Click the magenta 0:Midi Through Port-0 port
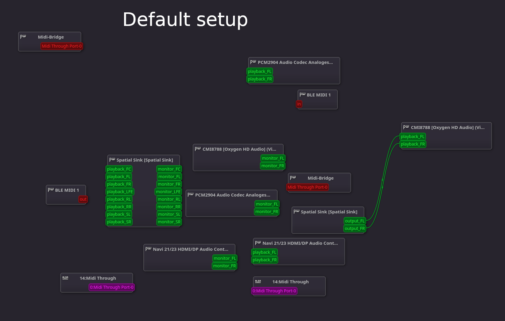The image size is (505, 321). click(111, 287)
